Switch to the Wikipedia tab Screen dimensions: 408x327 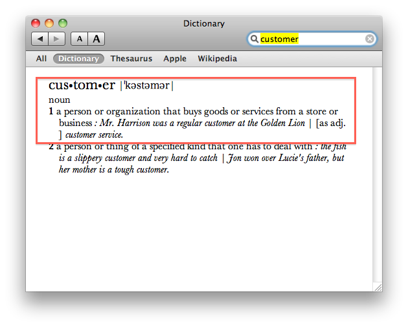pos(217,59)
